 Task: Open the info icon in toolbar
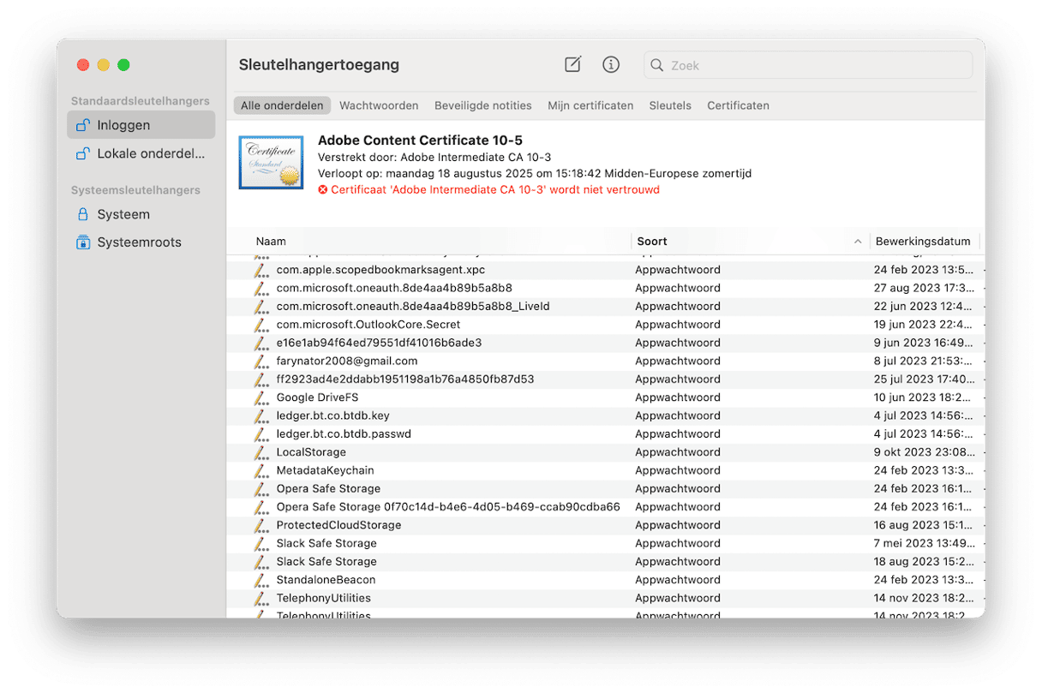click(x=611, y=64)
